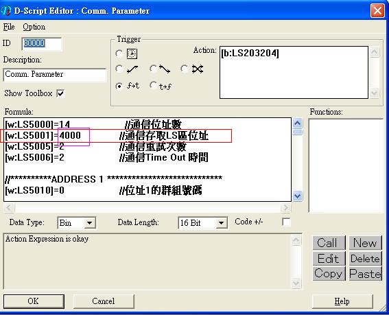Image resolution: width=389 pixels, height=315 pixels.
Task: Choose the falling edge trigger icon
Action: pyautogui.click(x=165, y=69)
